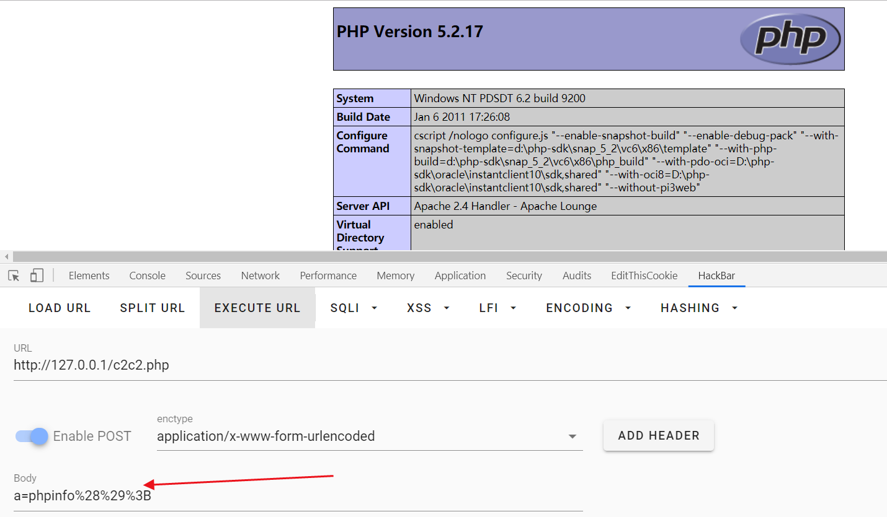Open the Sources tab
This screenshot has height=517, width=887.
point(203,276)
